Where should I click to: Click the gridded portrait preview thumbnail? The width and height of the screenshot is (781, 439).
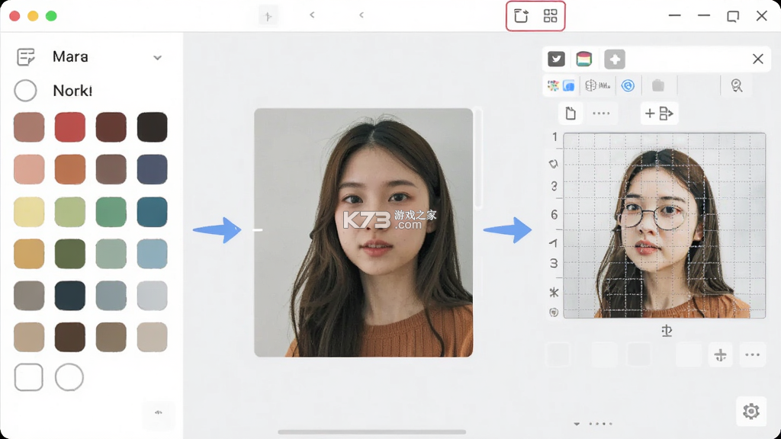click(664, 226)
